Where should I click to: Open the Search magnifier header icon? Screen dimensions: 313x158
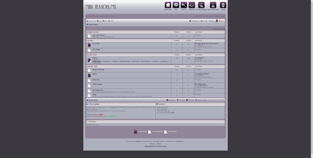pos(184,5)
